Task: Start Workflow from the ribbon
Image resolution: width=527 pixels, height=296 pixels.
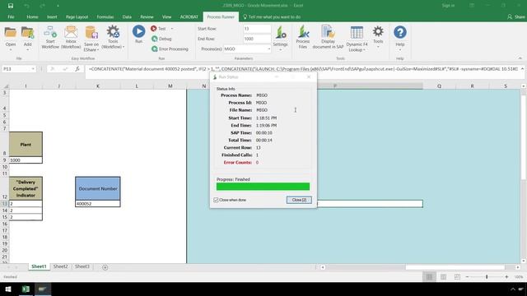Action: [x=50, y=32]
